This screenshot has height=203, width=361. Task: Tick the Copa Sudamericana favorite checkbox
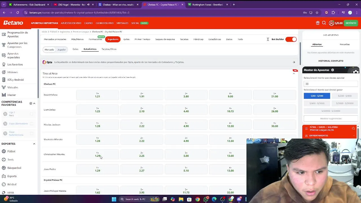[32, 133]
